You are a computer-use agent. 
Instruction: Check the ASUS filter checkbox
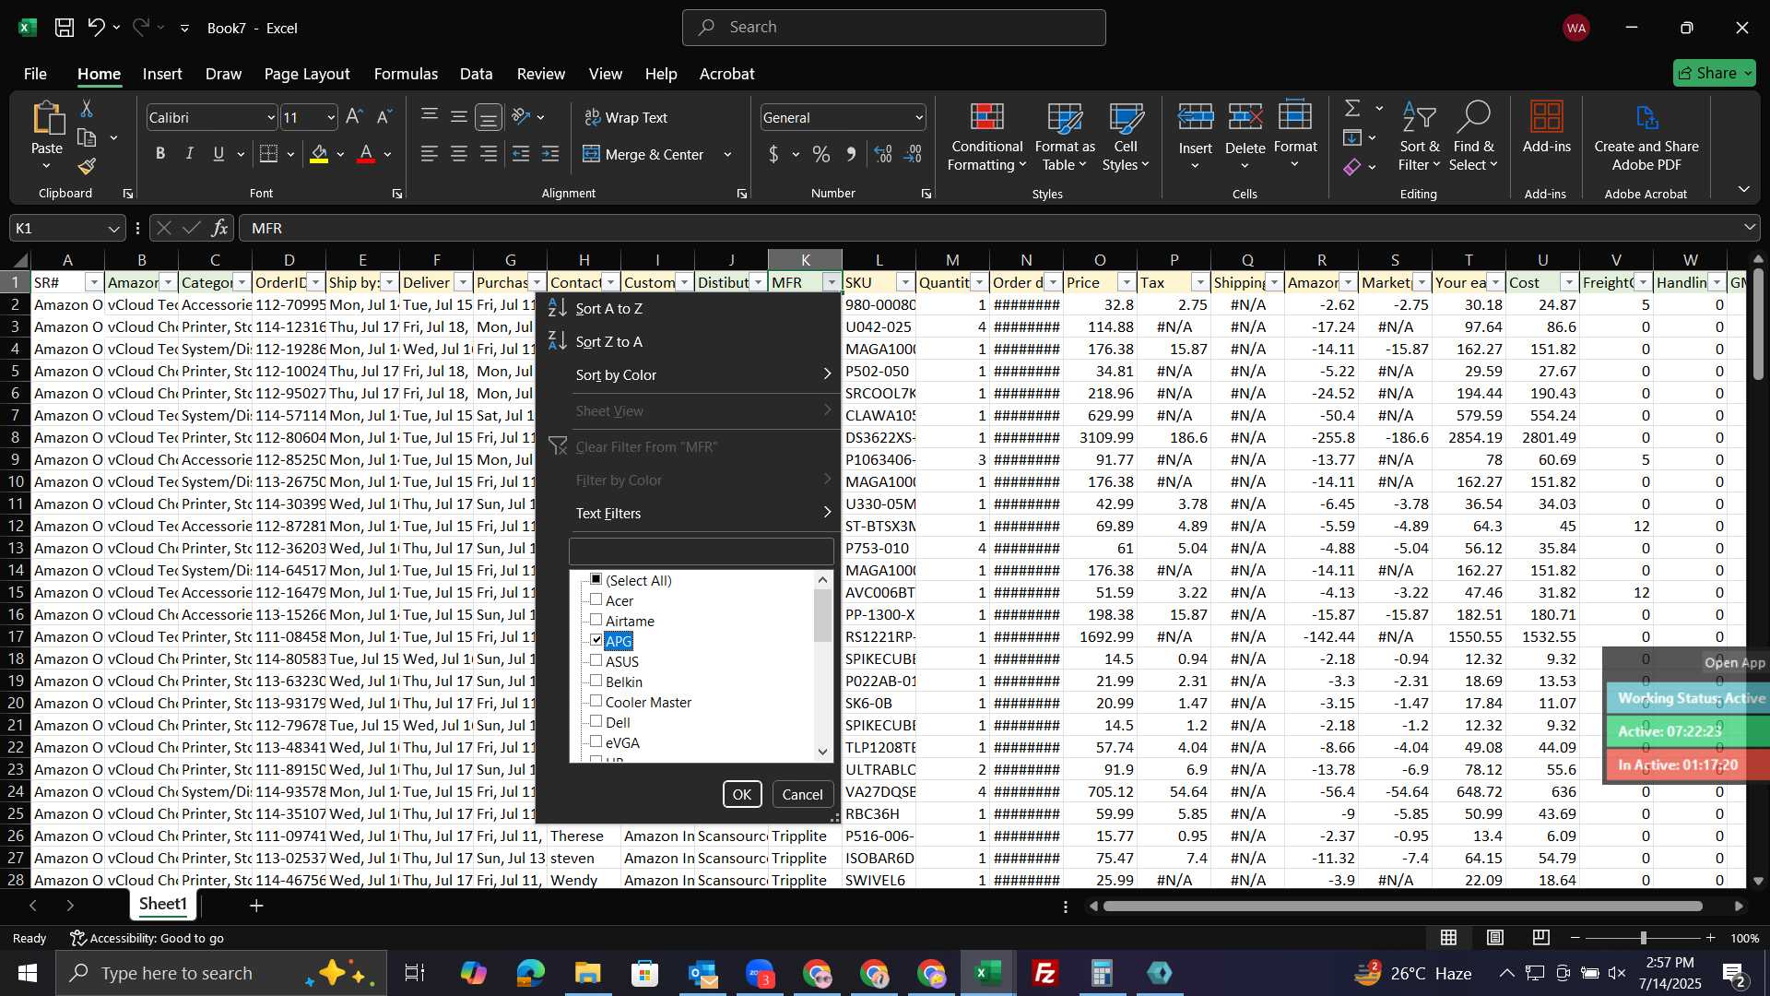[x=596, y=660]
